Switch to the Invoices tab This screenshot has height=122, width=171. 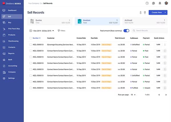98,21
